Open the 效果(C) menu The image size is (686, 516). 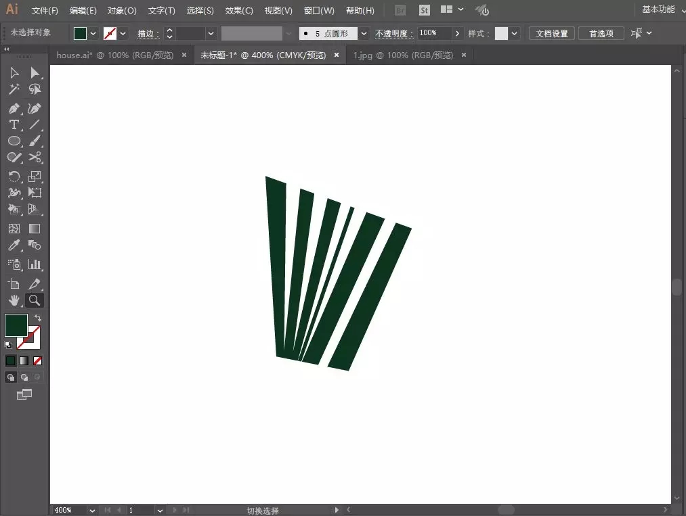point(239,11)
